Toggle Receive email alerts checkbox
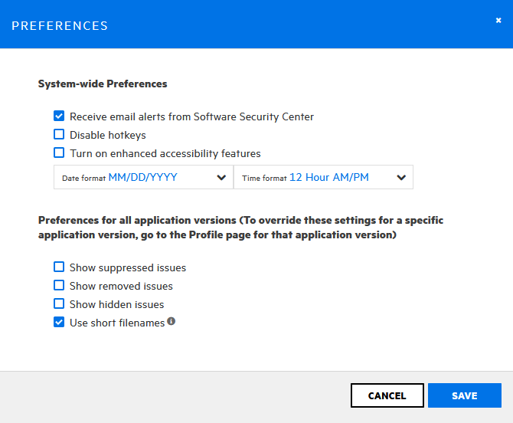Viewport: 513px width, 423px height. pyautogui.click(x=59, y=116)
